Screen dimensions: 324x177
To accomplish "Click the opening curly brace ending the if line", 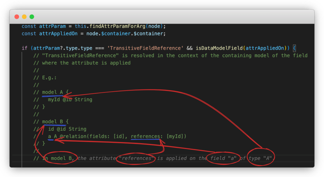I will click(295, 48).
